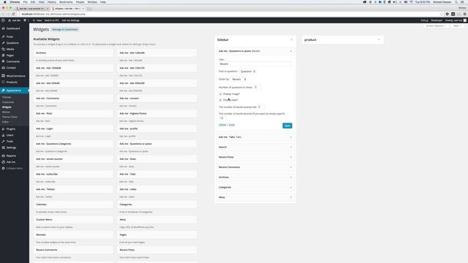
Task: Click the New content item in the admin bar
Action: [37, 20]
